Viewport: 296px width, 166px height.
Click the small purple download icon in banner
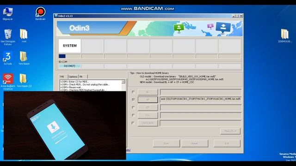click(210, 26)
